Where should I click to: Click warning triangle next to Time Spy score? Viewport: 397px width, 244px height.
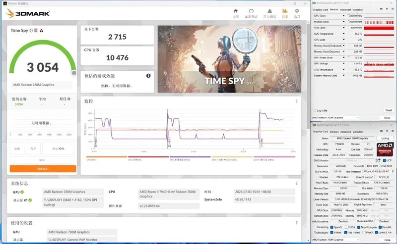(42, 31)
